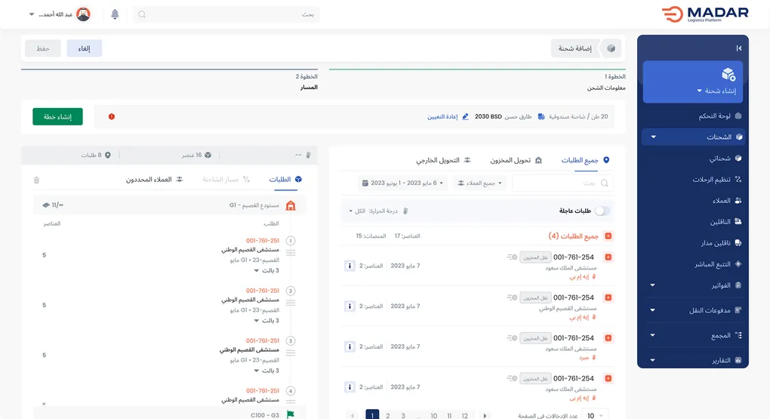The image size is (770, 419).
Task: Click the orders search field in جميع الطلبات
Action: (562, 183)
